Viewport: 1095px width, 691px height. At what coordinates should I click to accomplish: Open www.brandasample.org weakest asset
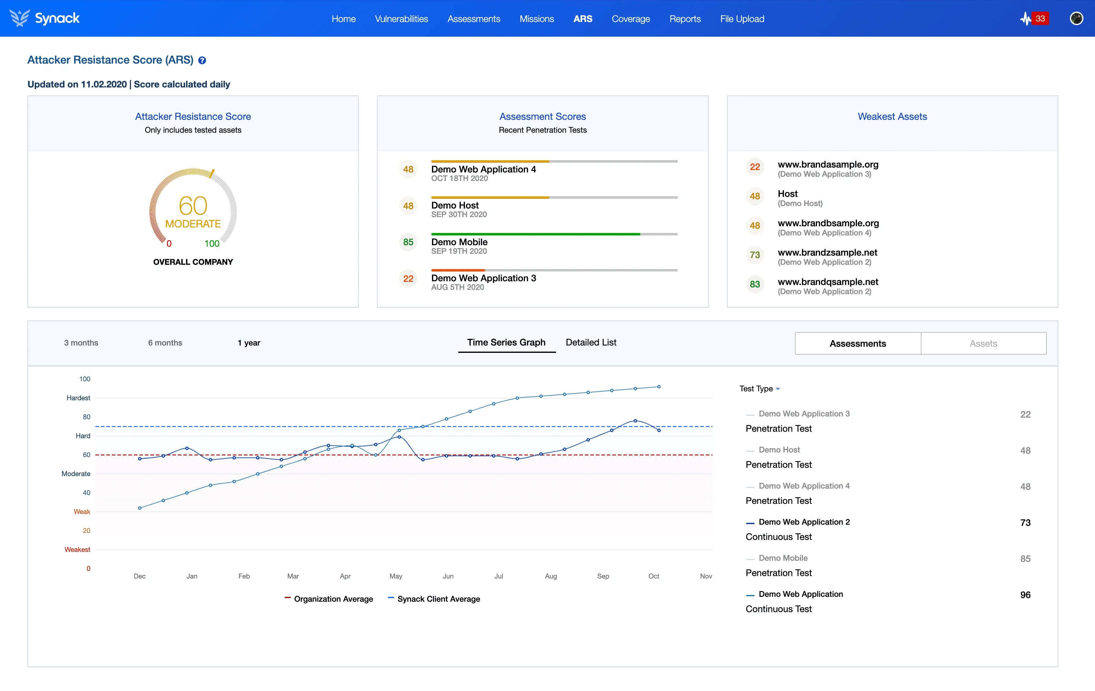tap(828, 164)
